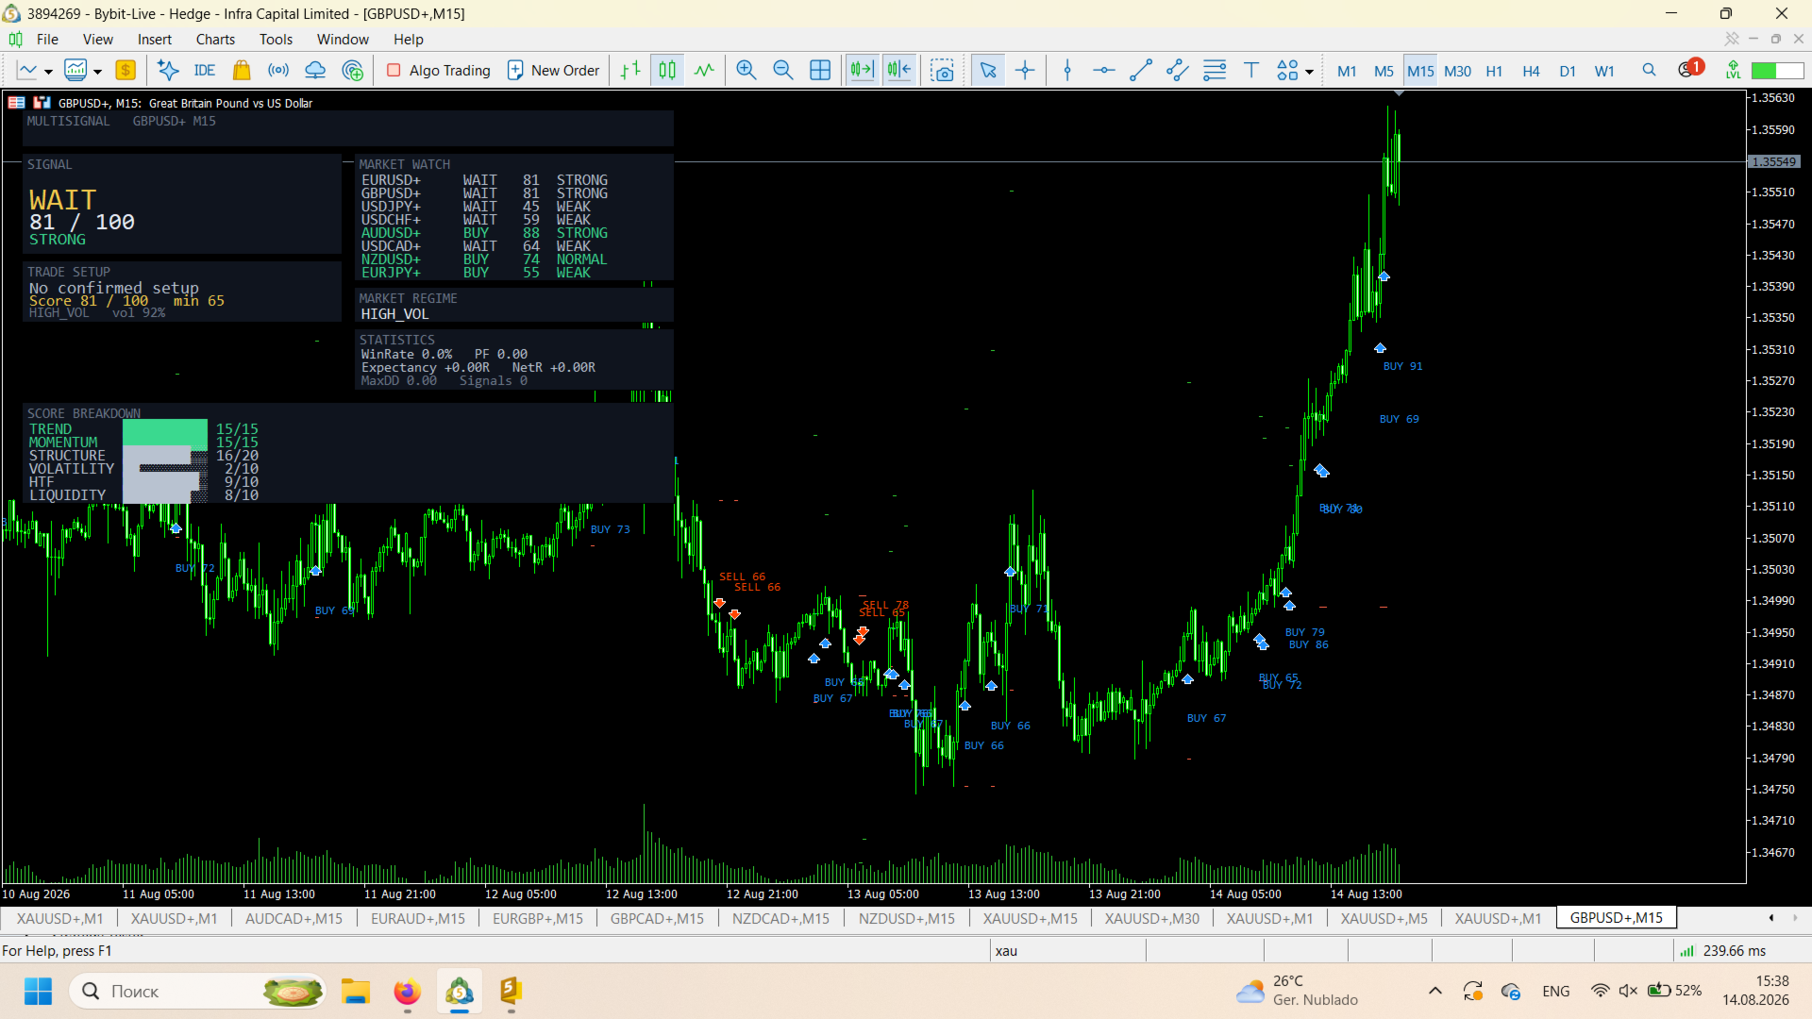
Task: Open the View menu
Action: 97,40
